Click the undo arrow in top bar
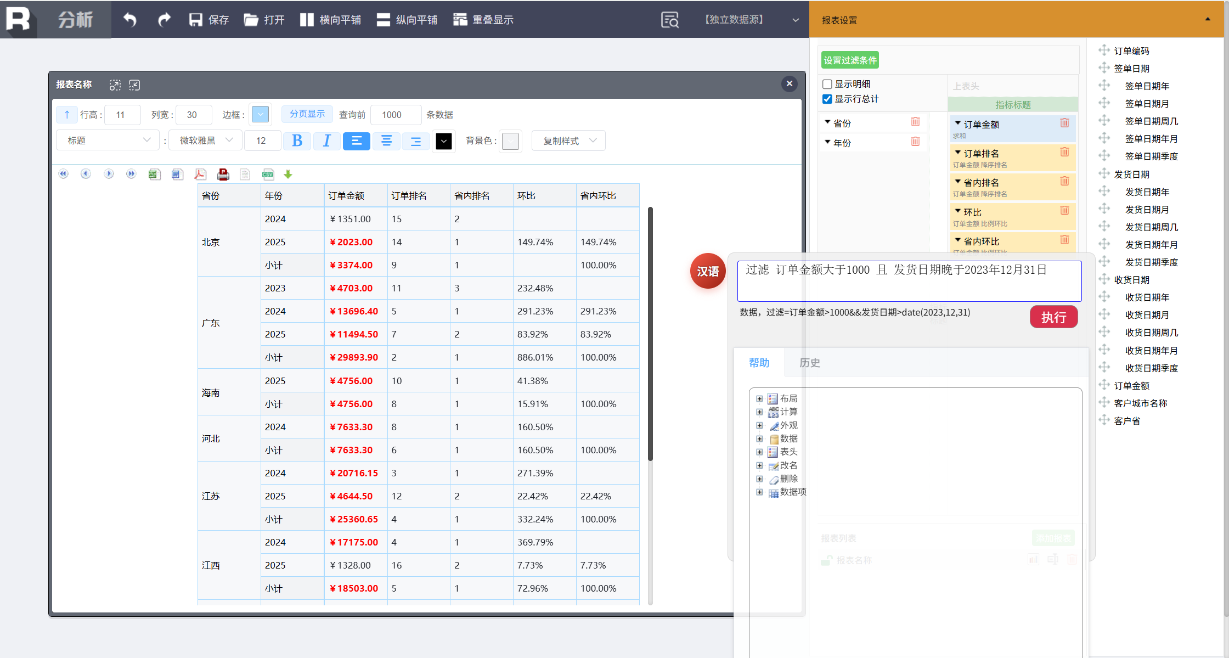1229x658 pixels. pyautogui.click(x=129, y=20)
